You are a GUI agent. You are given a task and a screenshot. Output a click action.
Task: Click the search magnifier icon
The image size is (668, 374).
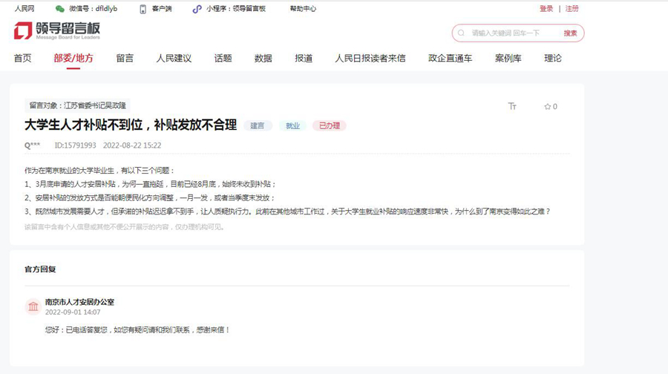462,33
